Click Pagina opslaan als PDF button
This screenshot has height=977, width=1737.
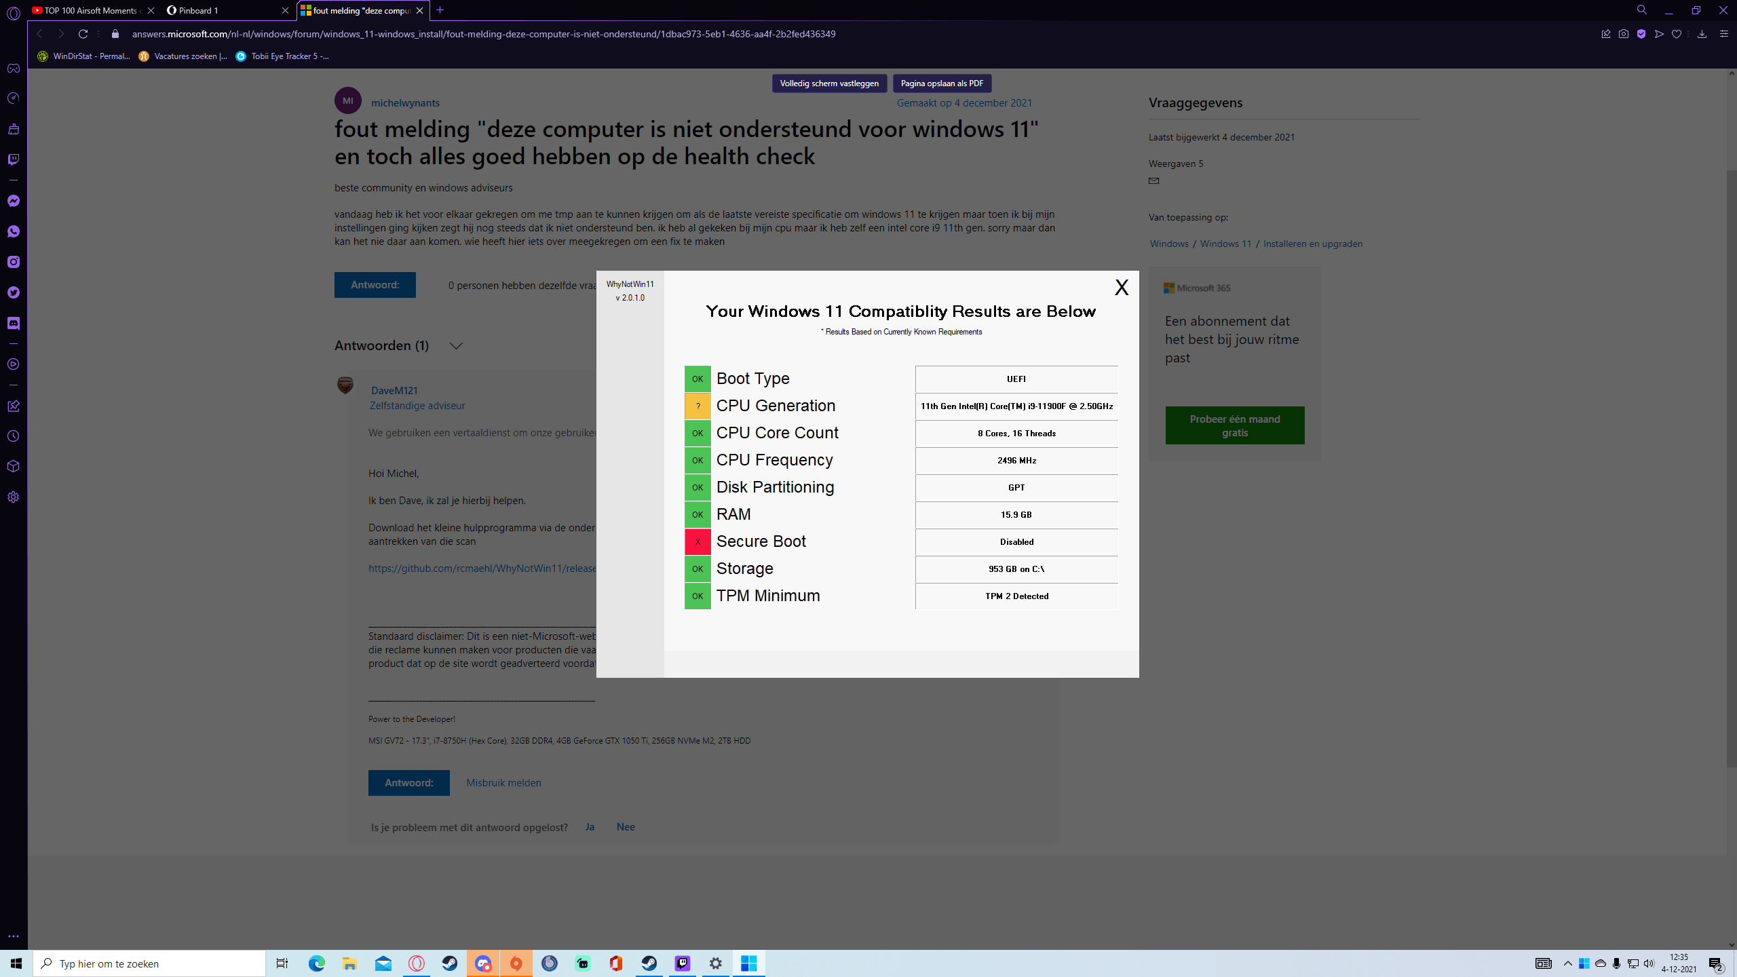click(x=942, y=83)
